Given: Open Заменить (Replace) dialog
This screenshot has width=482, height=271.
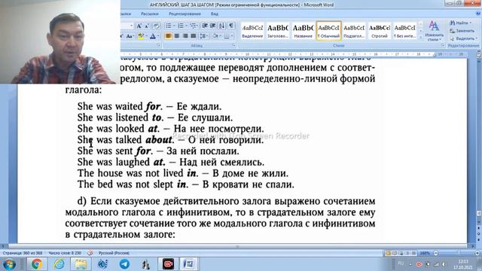Looking at the screenshot, I should point(462,31).
